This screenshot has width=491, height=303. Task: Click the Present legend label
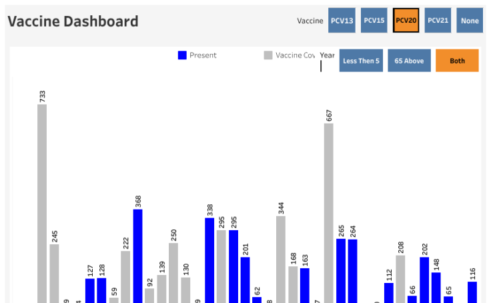[x=203, y=55]
